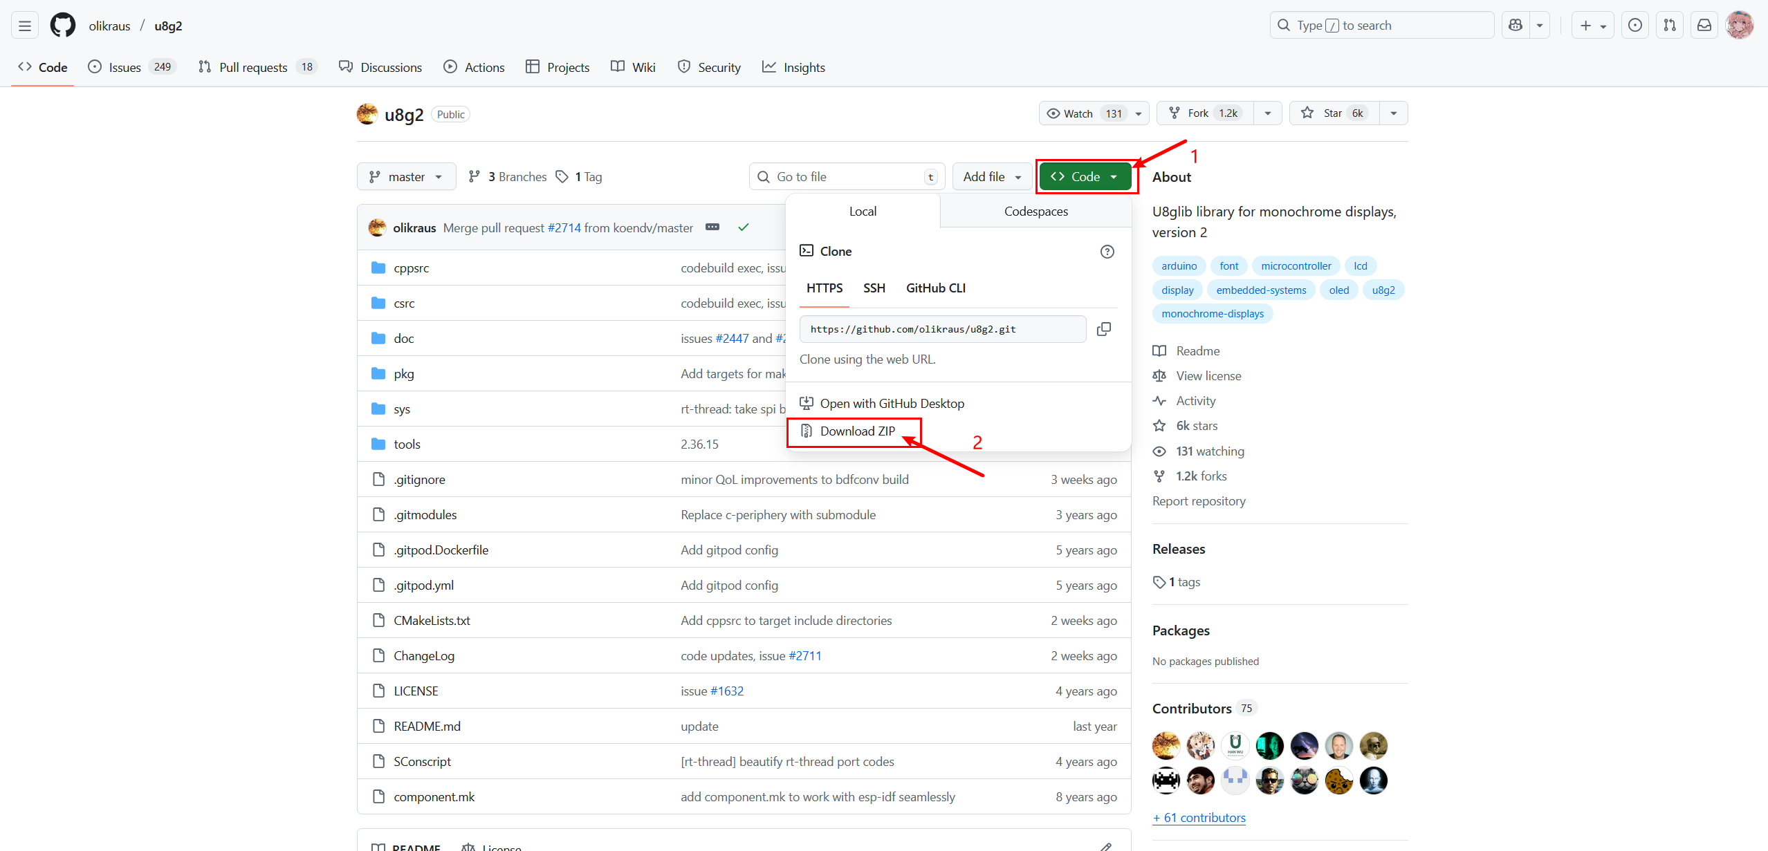The image size is (1768, 851).
Task: Switch clone method to SSH
Action: tap(874, 288)
